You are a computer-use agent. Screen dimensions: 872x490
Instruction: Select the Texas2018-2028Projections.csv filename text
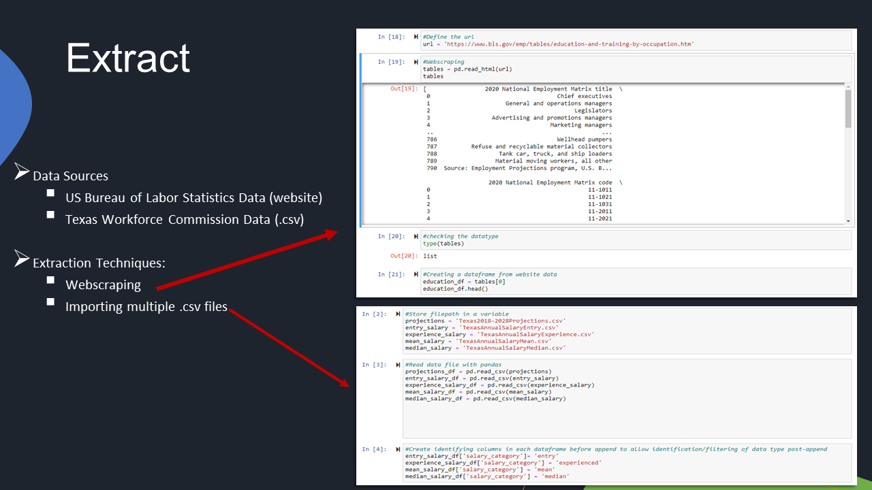point(511,321)
